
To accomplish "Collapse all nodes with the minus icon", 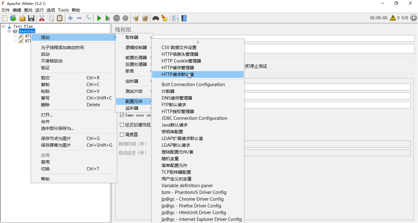I will 79,18.
